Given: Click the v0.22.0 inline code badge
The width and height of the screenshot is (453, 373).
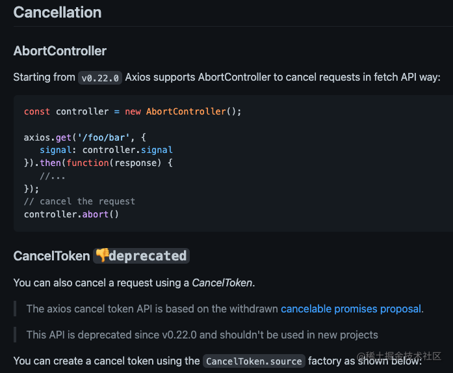Looking at the screenshot, I should 99,77.
